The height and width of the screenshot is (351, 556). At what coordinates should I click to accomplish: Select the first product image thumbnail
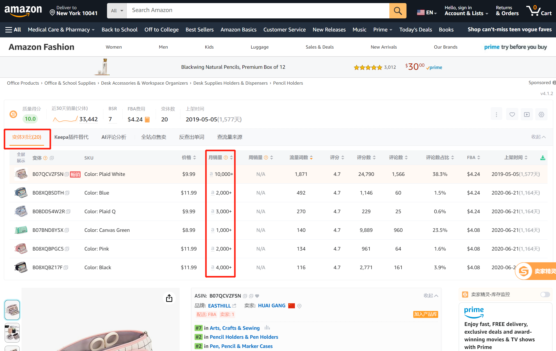point(12,310)
